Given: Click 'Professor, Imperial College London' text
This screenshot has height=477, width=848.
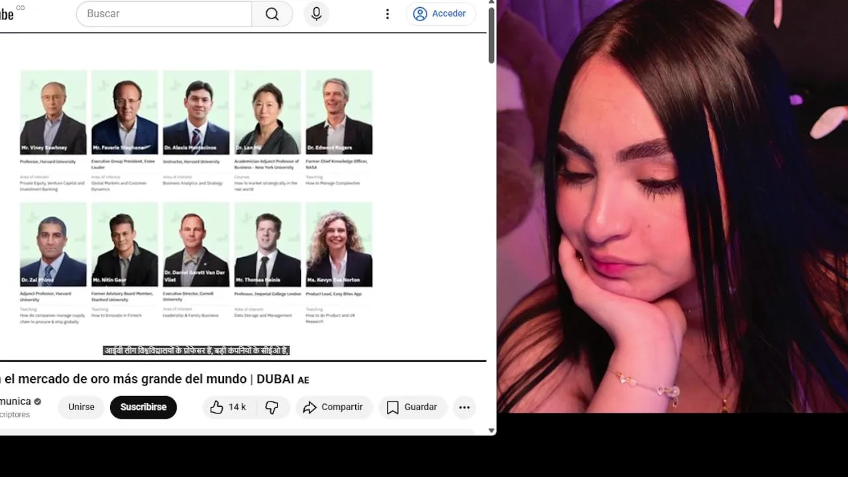Looking at the screenshot, I should 268,293.
